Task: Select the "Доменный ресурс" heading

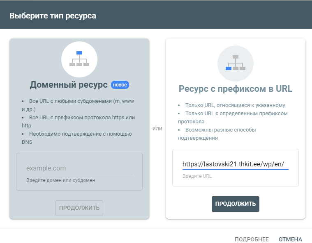Action: pos(69,85)
